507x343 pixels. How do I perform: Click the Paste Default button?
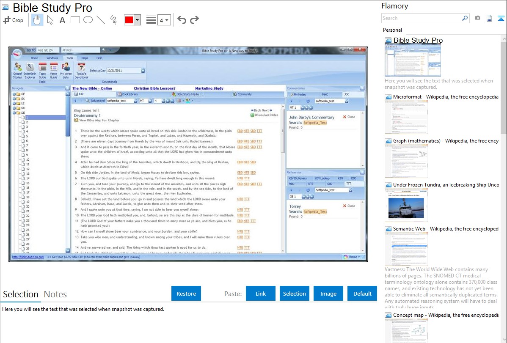pyautogui.click(x=362, y=294)
